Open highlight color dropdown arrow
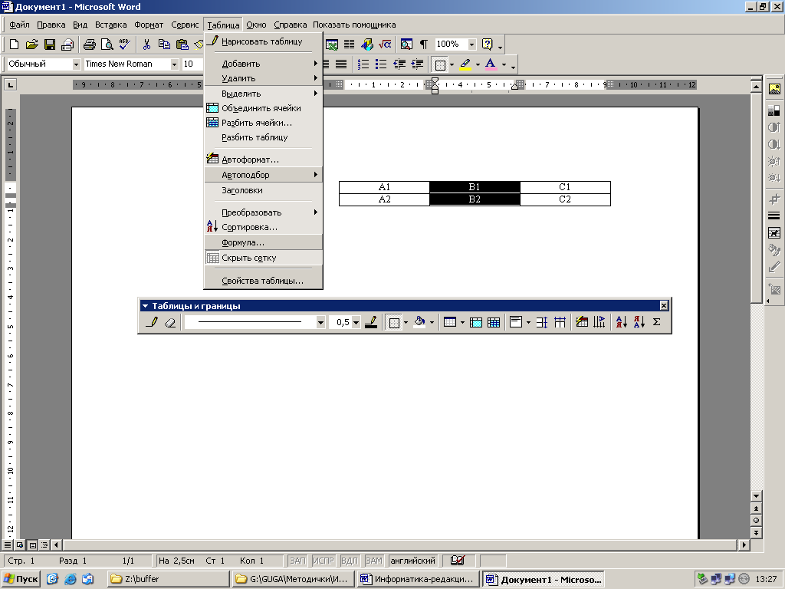 478,64
